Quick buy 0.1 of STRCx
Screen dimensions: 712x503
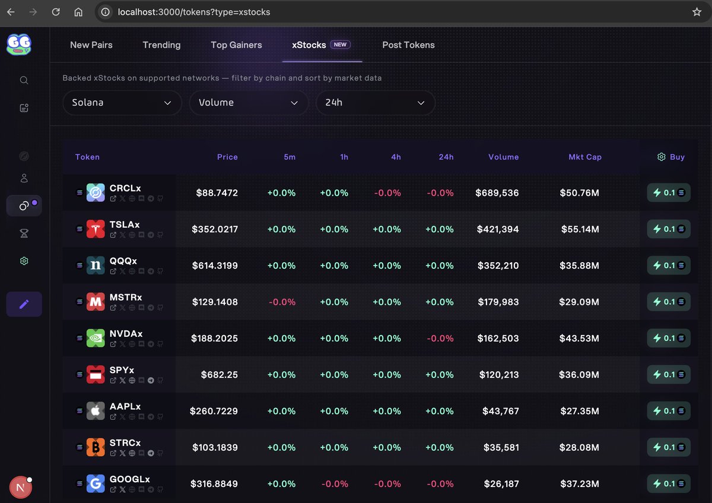(669, 447)
